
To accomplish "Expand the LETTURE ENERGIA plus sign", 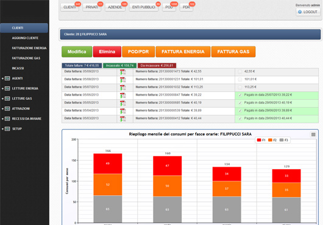I will tap(2, 88).
